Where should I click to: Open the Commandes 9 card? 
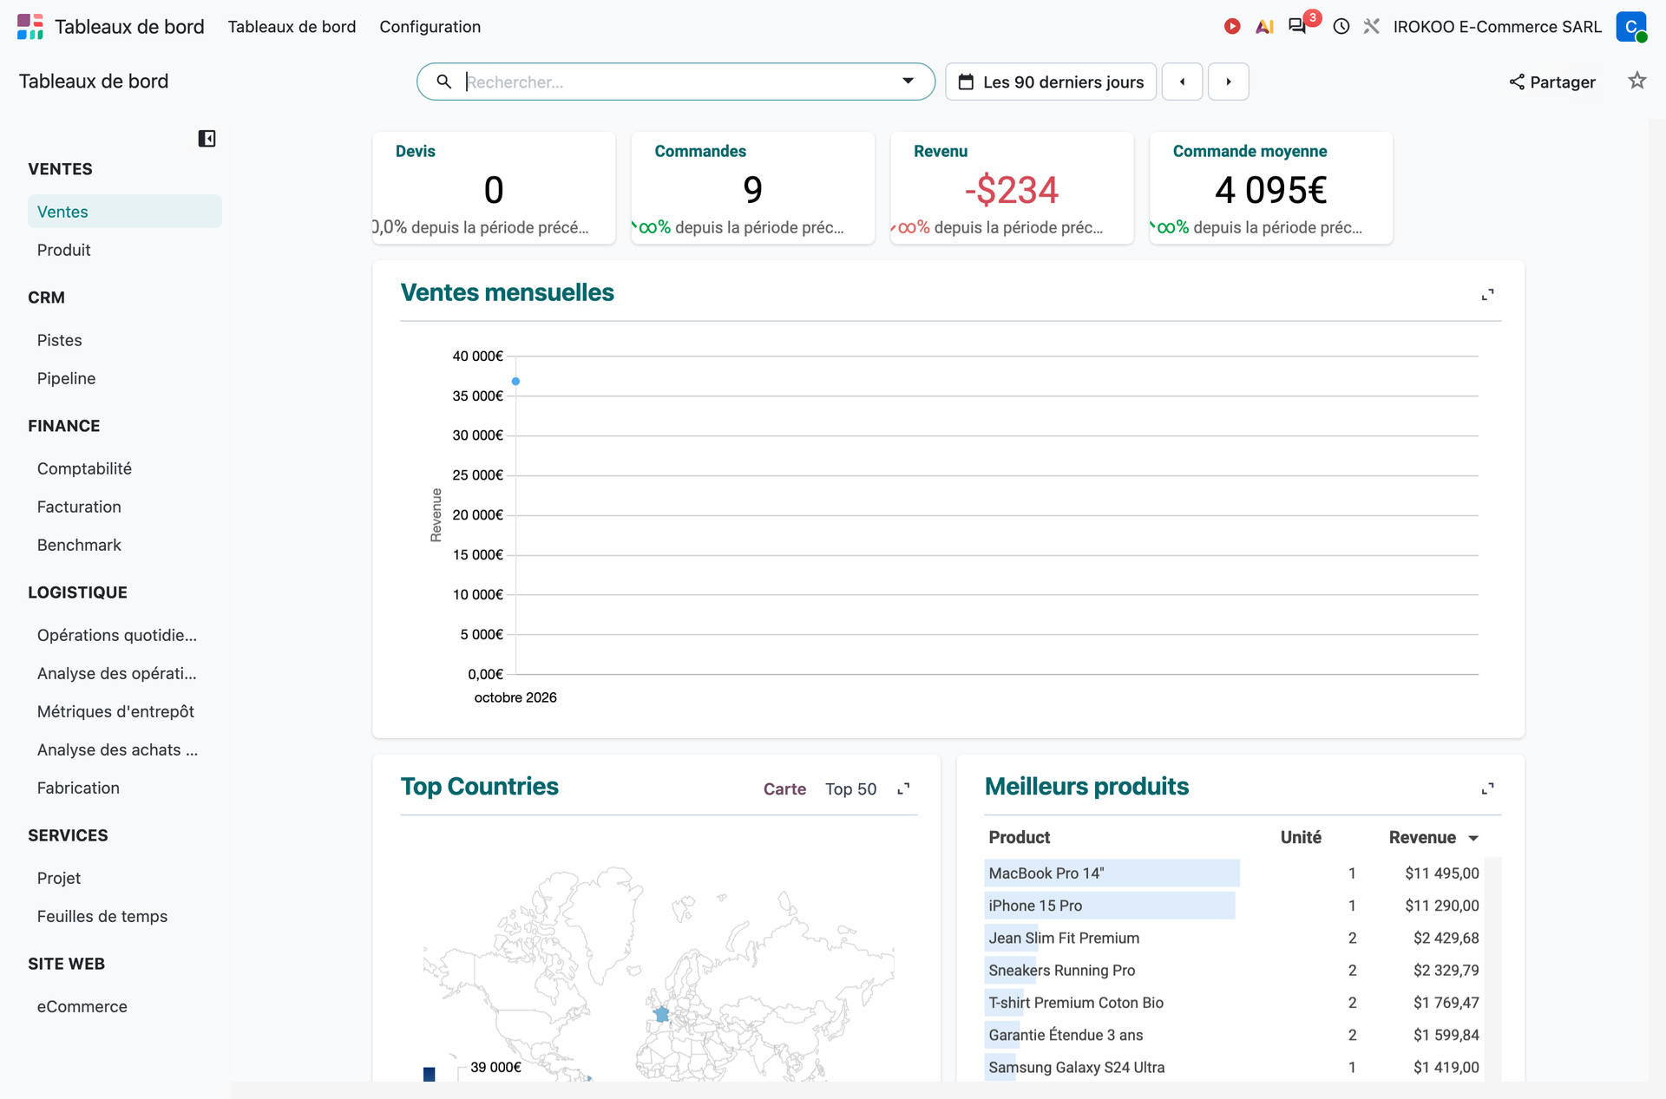click(752, 187)
